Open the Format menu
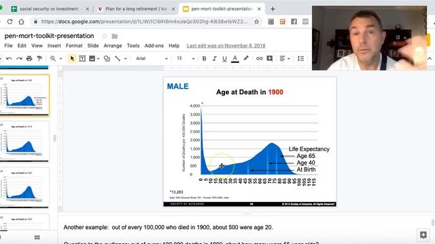This screenshot has width=435, height=244. coord(74,45)
